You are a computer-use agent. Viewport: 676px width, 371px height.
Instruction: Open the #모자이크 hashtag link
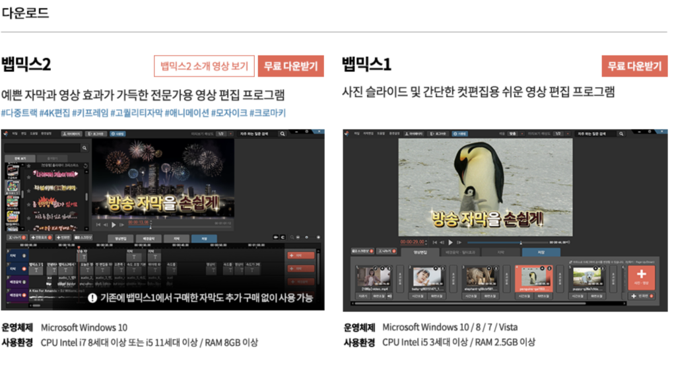229,113
